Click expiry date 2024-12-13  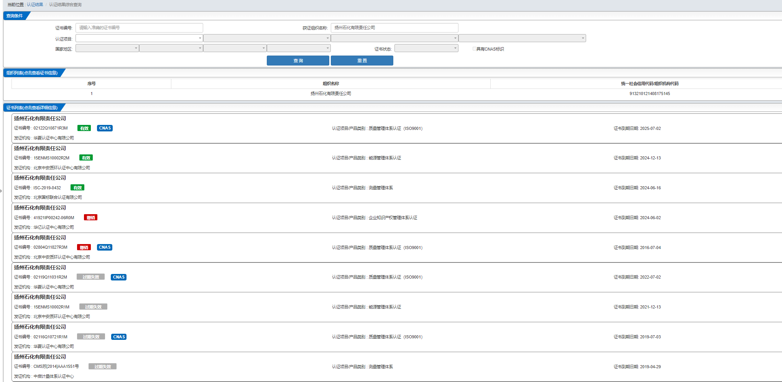(650, 158)
